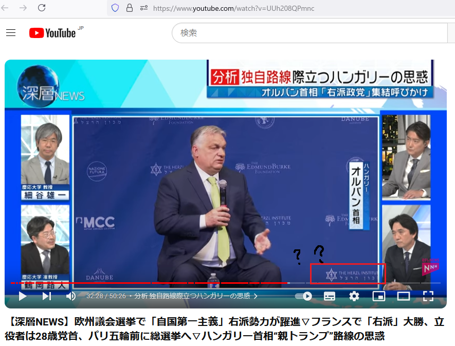Toggle theater mode view

[x=404, y=296]
